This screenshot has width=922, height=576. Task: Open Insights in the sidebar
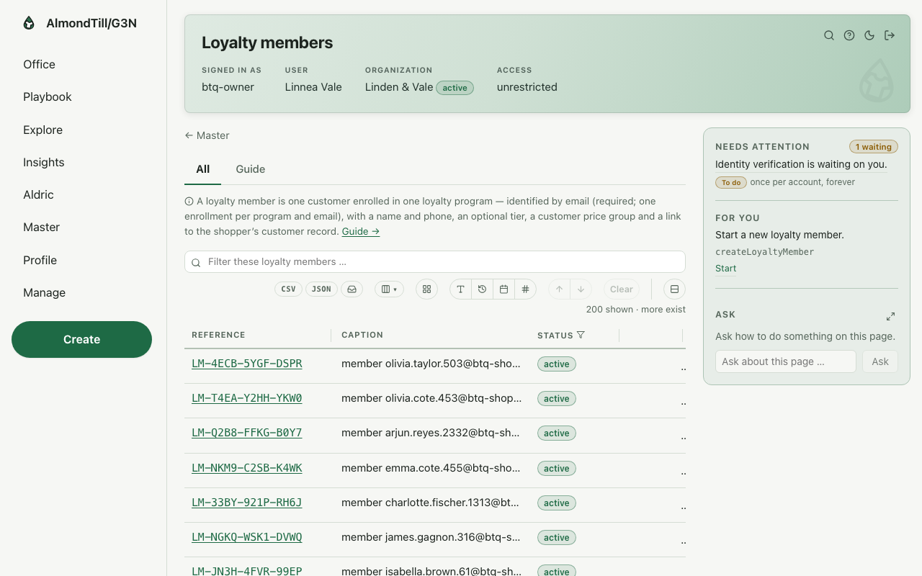[44, 162]
